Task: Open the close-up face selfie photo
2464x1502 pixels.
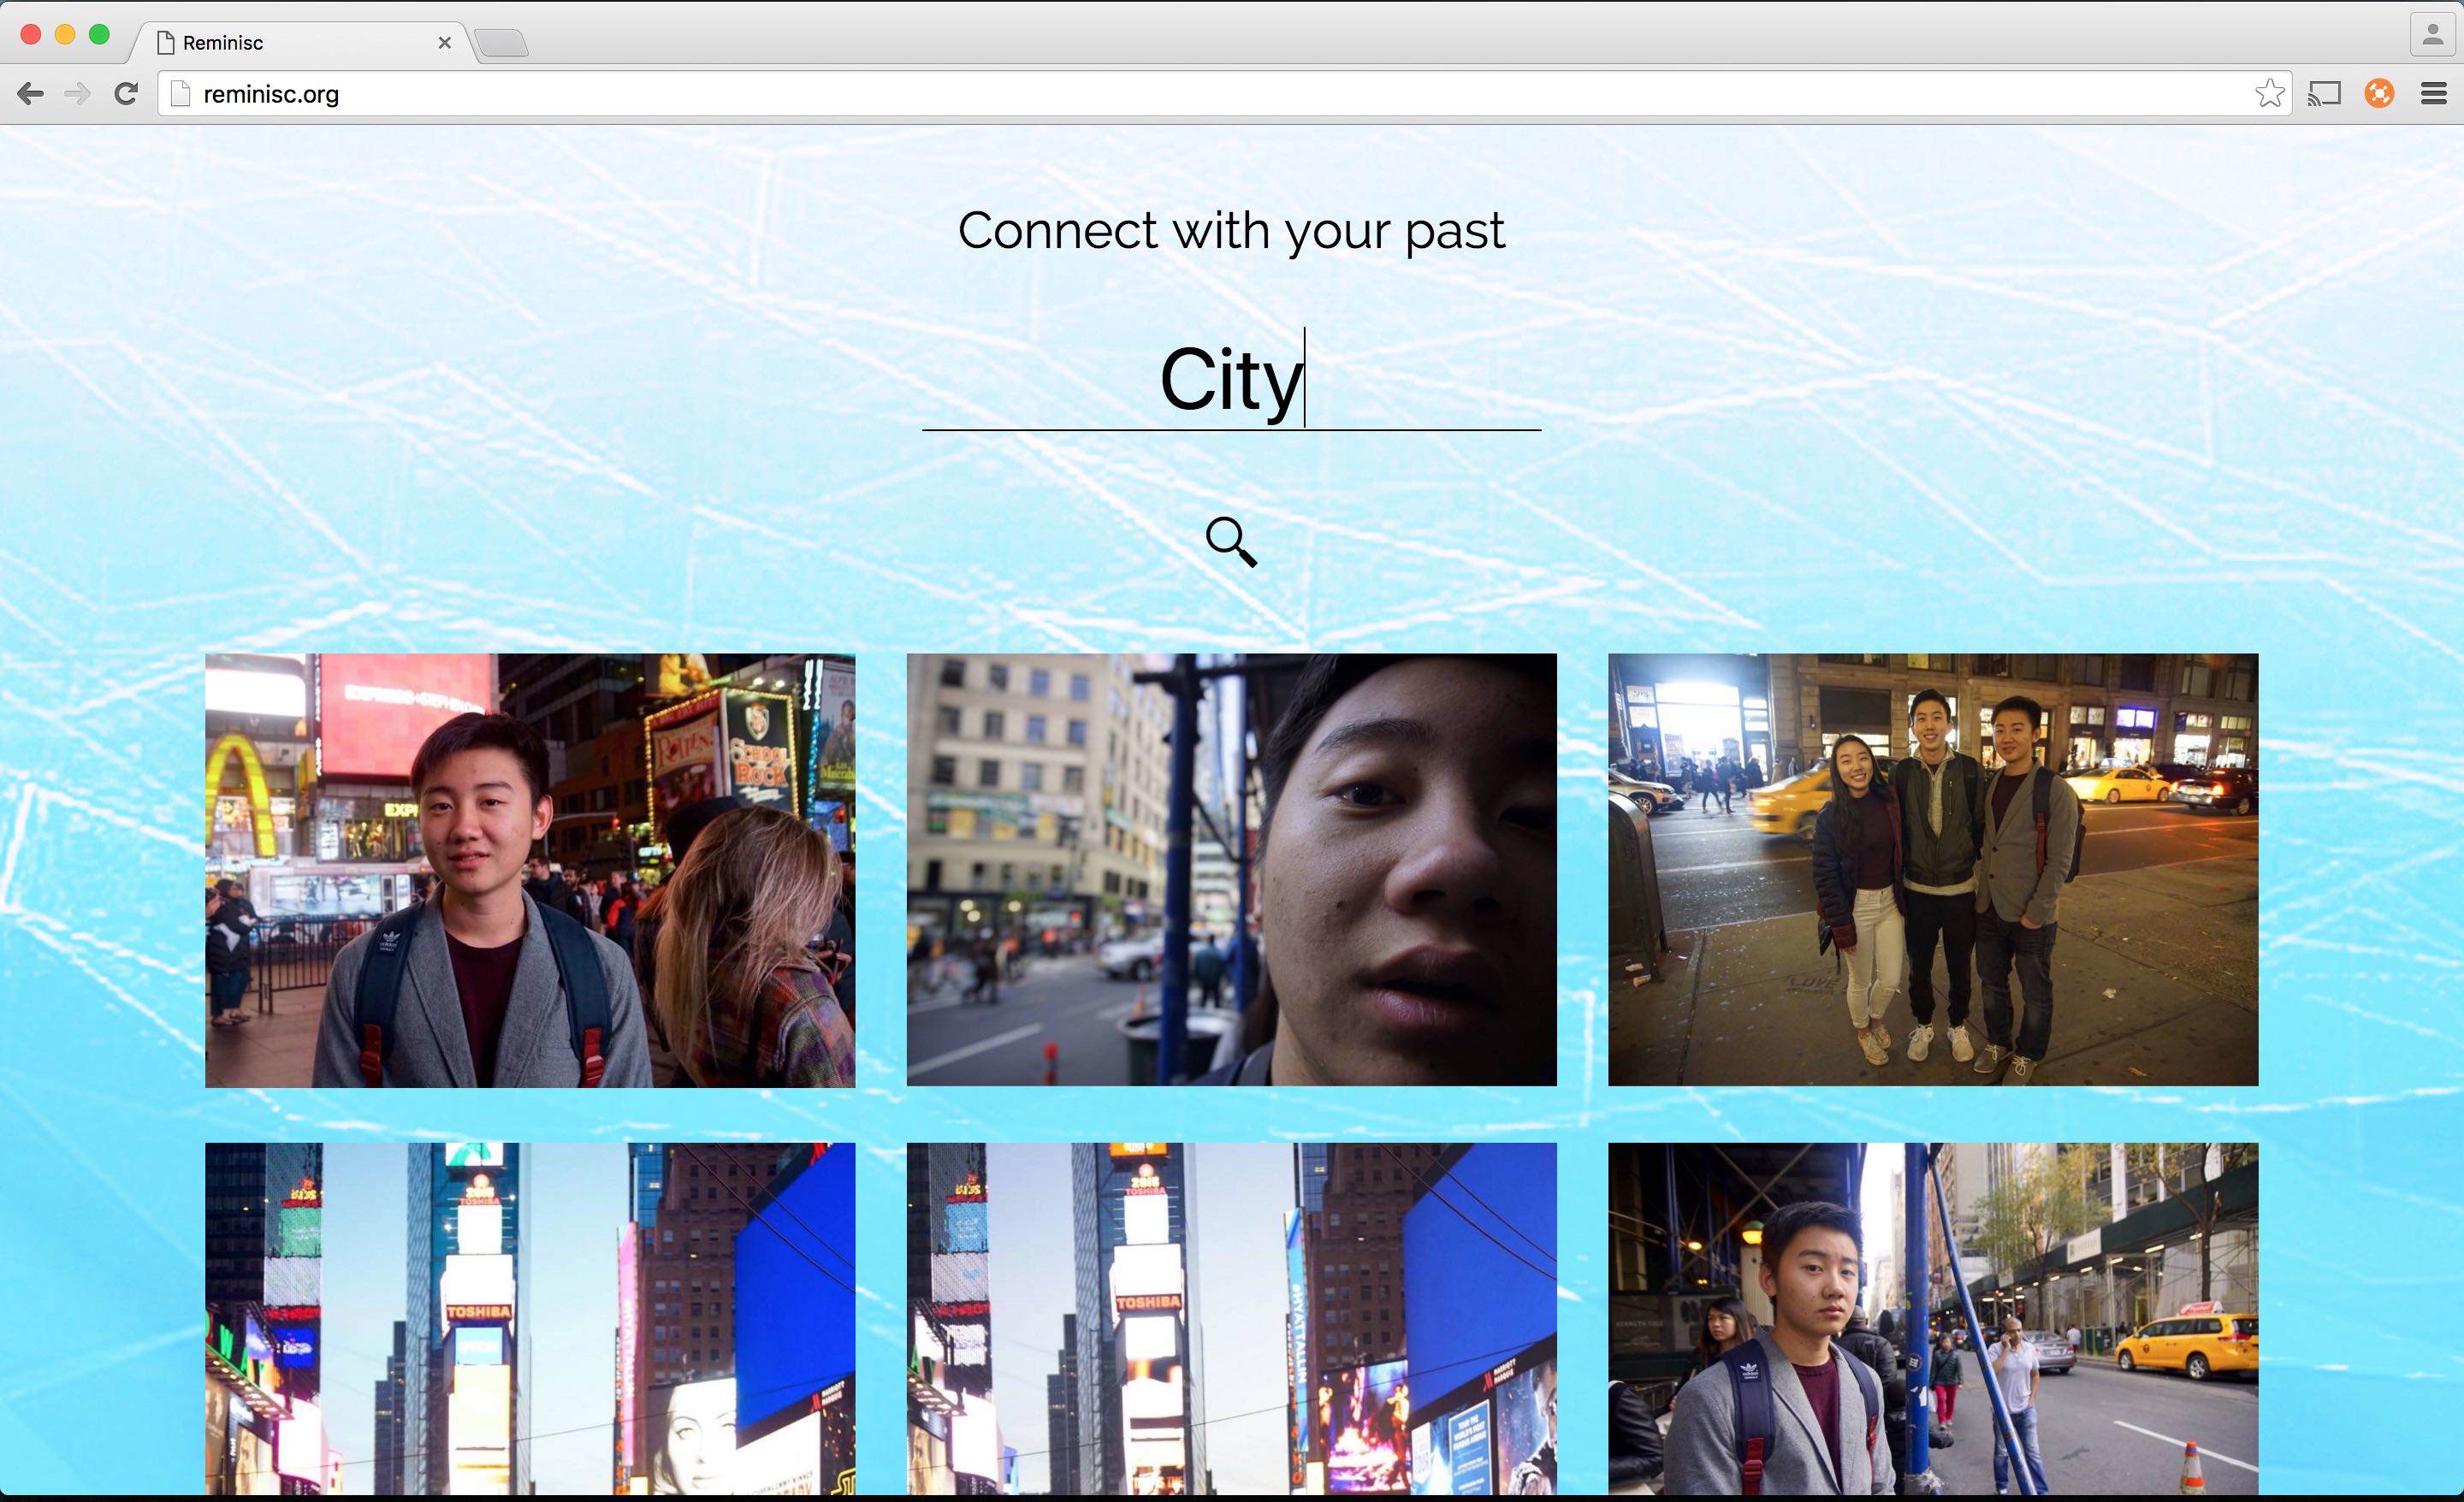Action: tap(1231, 870)
